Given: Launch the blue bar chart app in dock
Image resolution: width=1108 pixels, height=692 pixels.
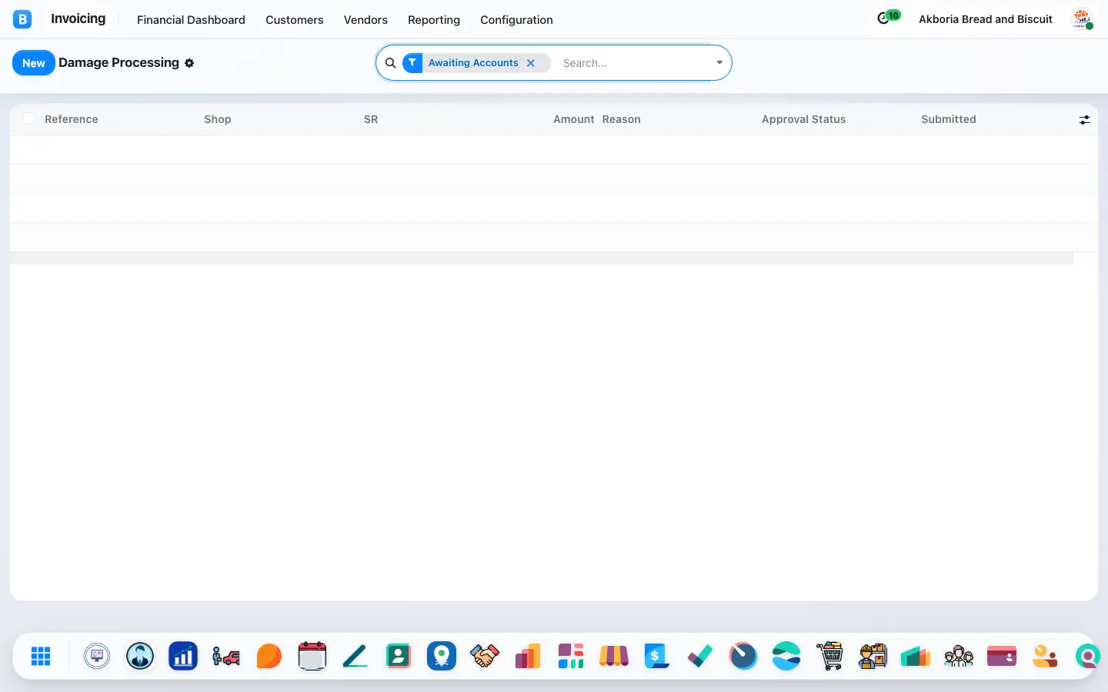Looking at the screenshot, I should [183, 656].
